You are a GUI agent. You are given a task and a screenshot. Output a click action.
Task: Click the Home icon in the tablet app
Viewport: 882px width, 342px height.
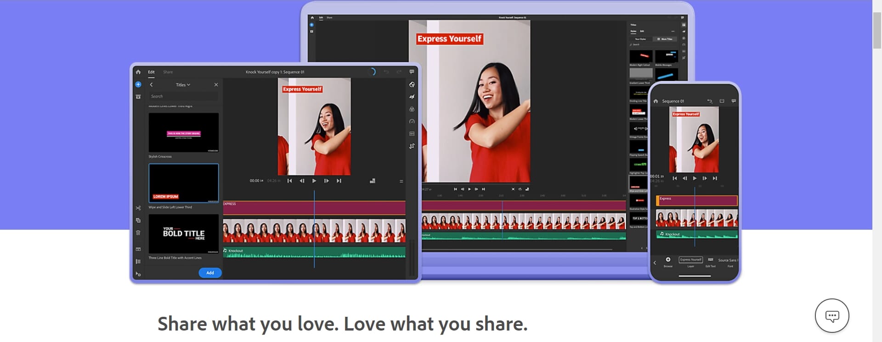tap(138, 72)
